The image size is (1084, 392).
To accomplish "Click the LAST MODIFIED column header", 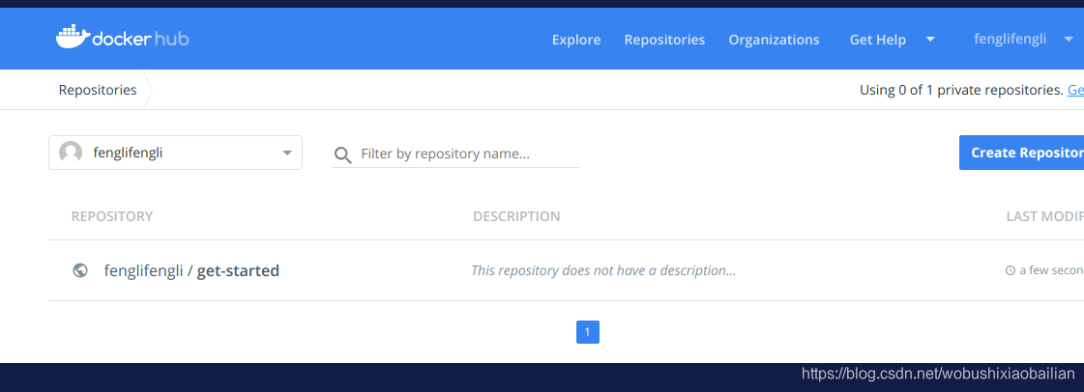I will 1045,216.
